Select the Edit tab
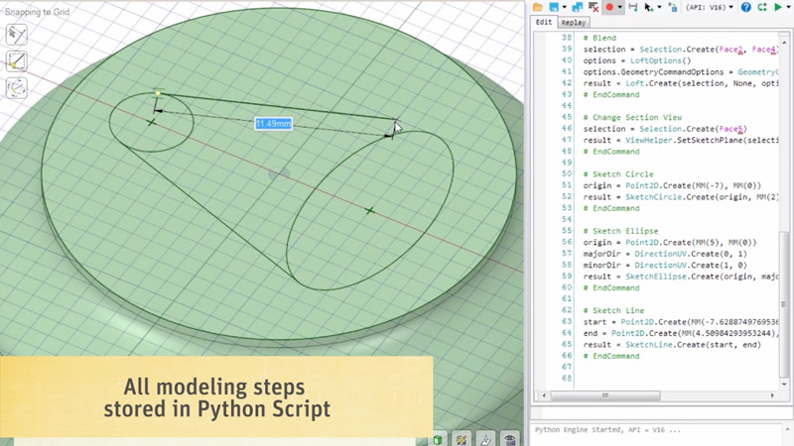The height and width of the screenshot is (446, 794). coord(544,22)
